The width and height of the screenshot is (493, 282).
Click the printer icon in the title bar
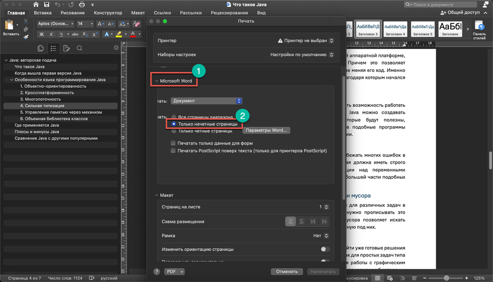click(x=82, y=4)
